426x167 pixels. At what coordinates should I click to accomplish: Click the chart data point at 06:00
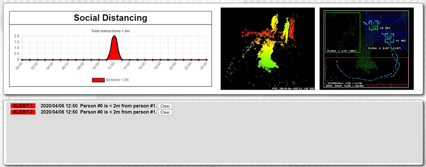point(68,60)
